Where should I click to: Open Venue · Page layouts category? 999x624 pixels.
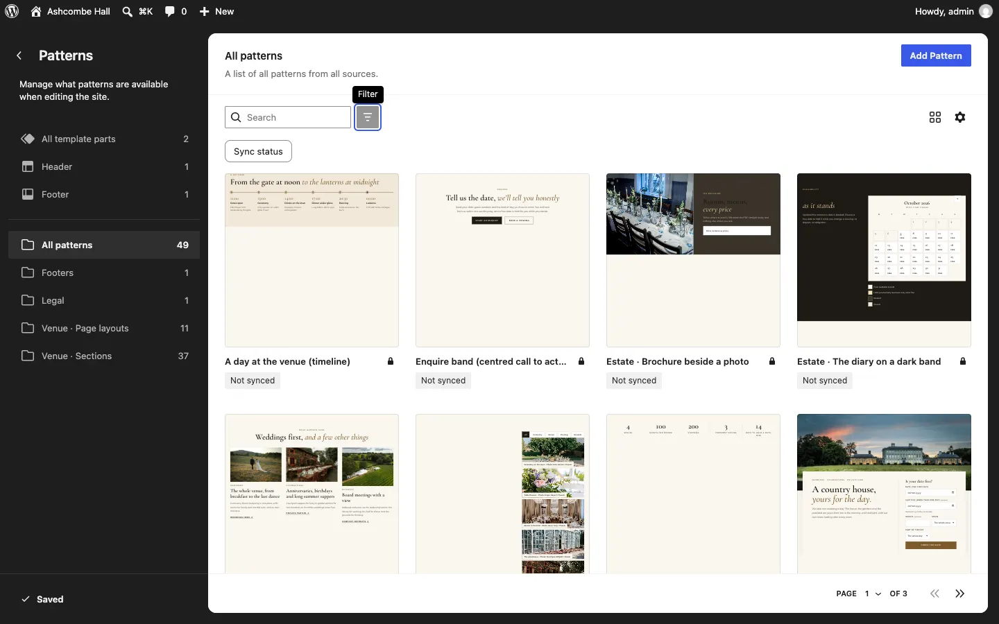(104, 328)
